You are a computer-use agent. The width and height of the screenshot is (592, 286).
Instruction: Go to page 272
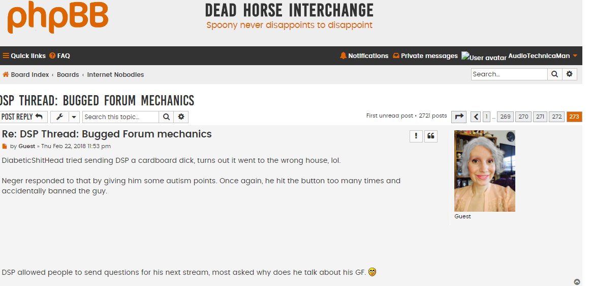(x=557, y=117)
